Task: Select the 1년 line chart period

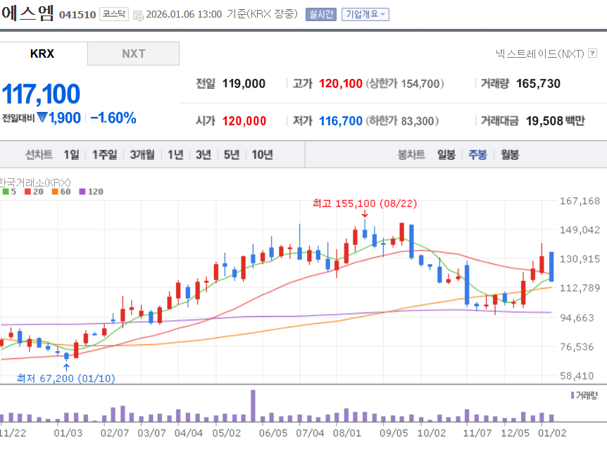Action: (175, 155)
